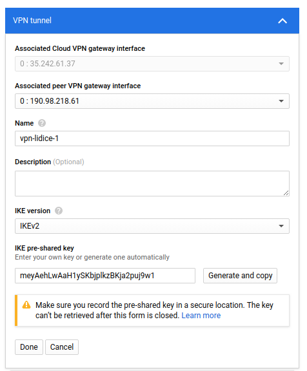Click the IKE pre-shared key field
The height and width of the screenshot is (371, 307).
pos(105,276)
